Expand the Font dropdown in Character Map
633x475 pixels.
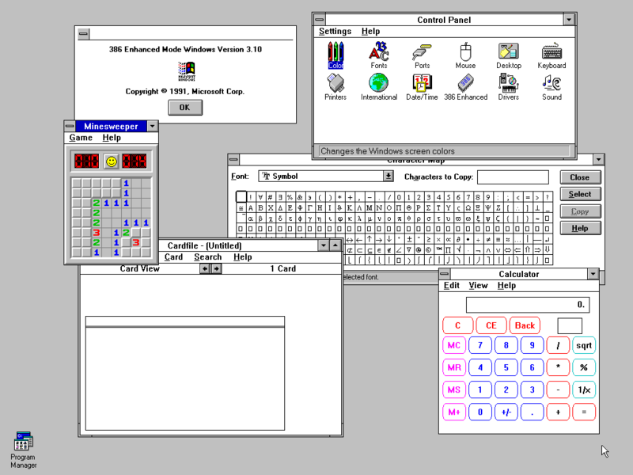tap(389, 176)
